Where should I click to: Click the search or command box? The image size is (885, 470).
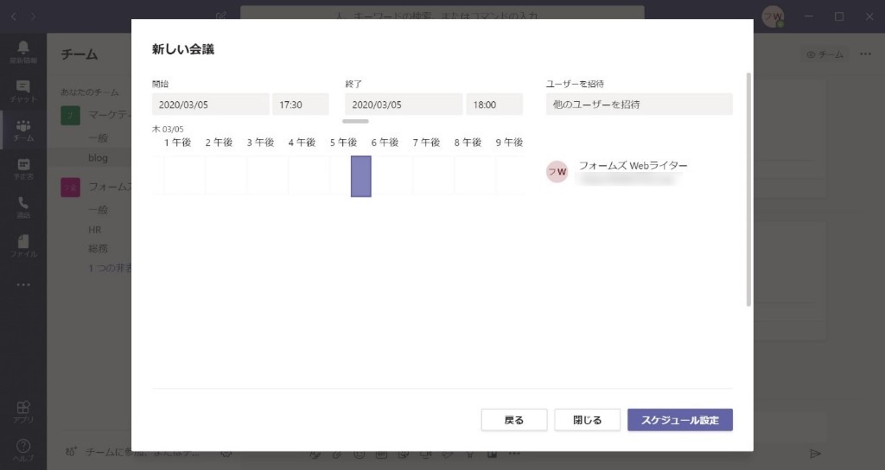point(442,12)
